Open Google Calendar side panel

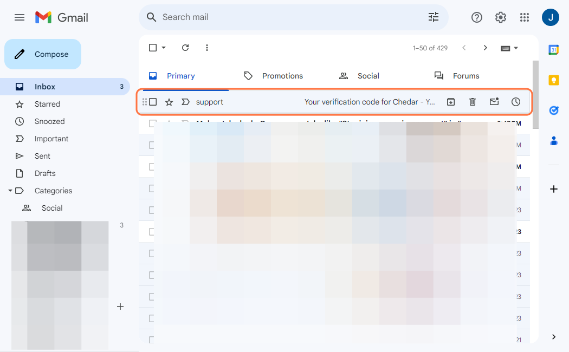(553, 50)
